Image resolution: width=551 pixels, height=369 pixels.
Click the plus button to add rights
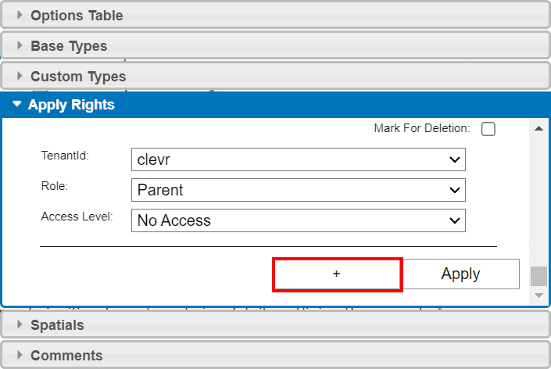337,274
